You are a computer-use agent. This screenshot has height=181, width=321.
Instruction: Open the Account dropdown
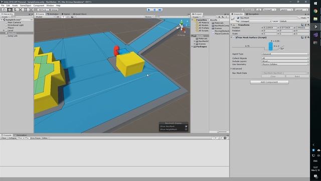269,10
